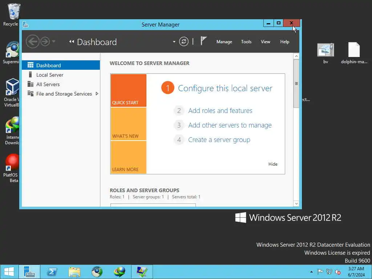Select the dolphin-ma... file on desktop
372x279 pixels.
point(354,53)
